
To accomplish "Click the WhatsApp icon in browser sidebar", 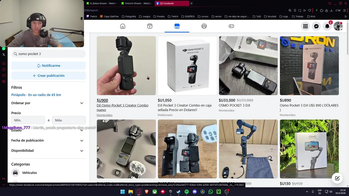I will pos(4,49).
